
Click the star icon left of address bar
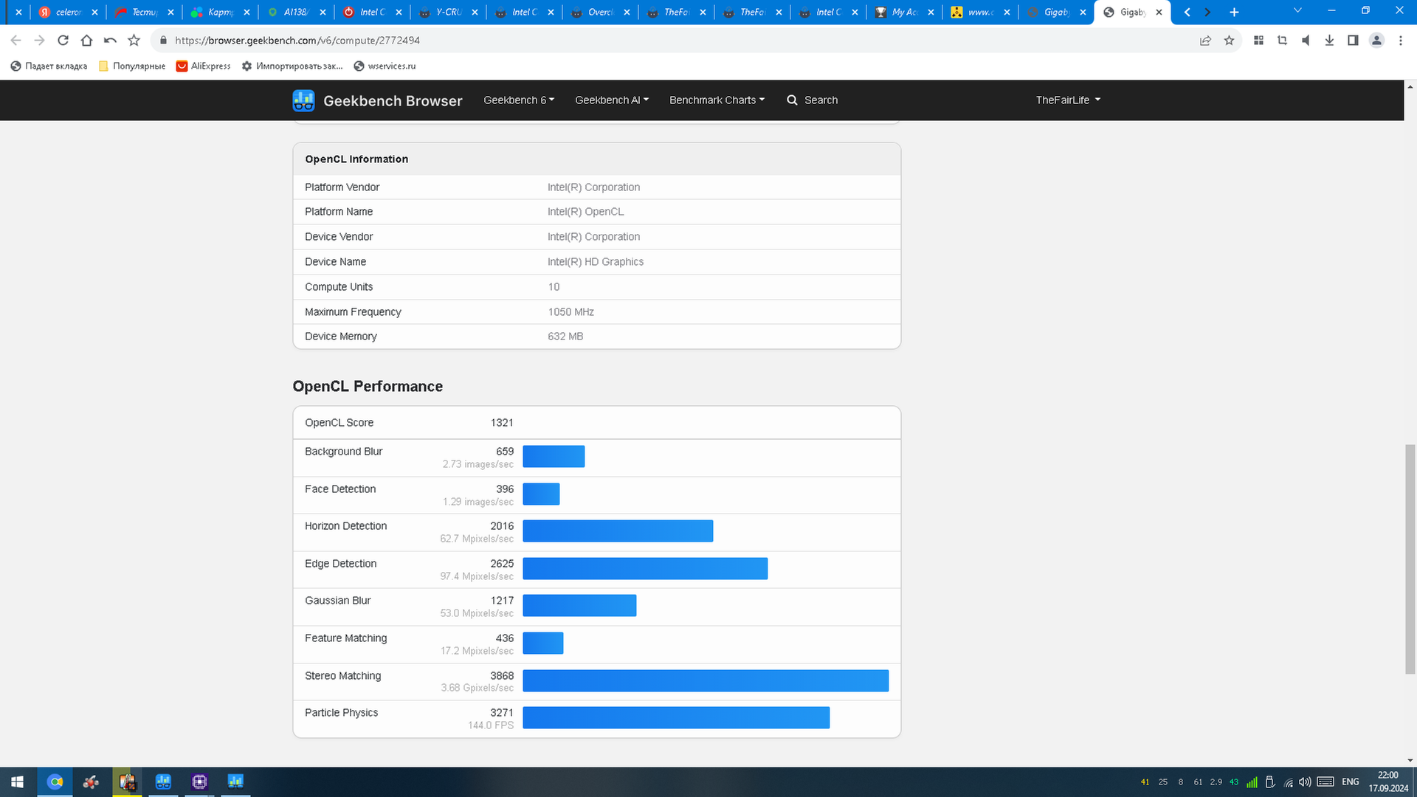[x=134, y=41]
